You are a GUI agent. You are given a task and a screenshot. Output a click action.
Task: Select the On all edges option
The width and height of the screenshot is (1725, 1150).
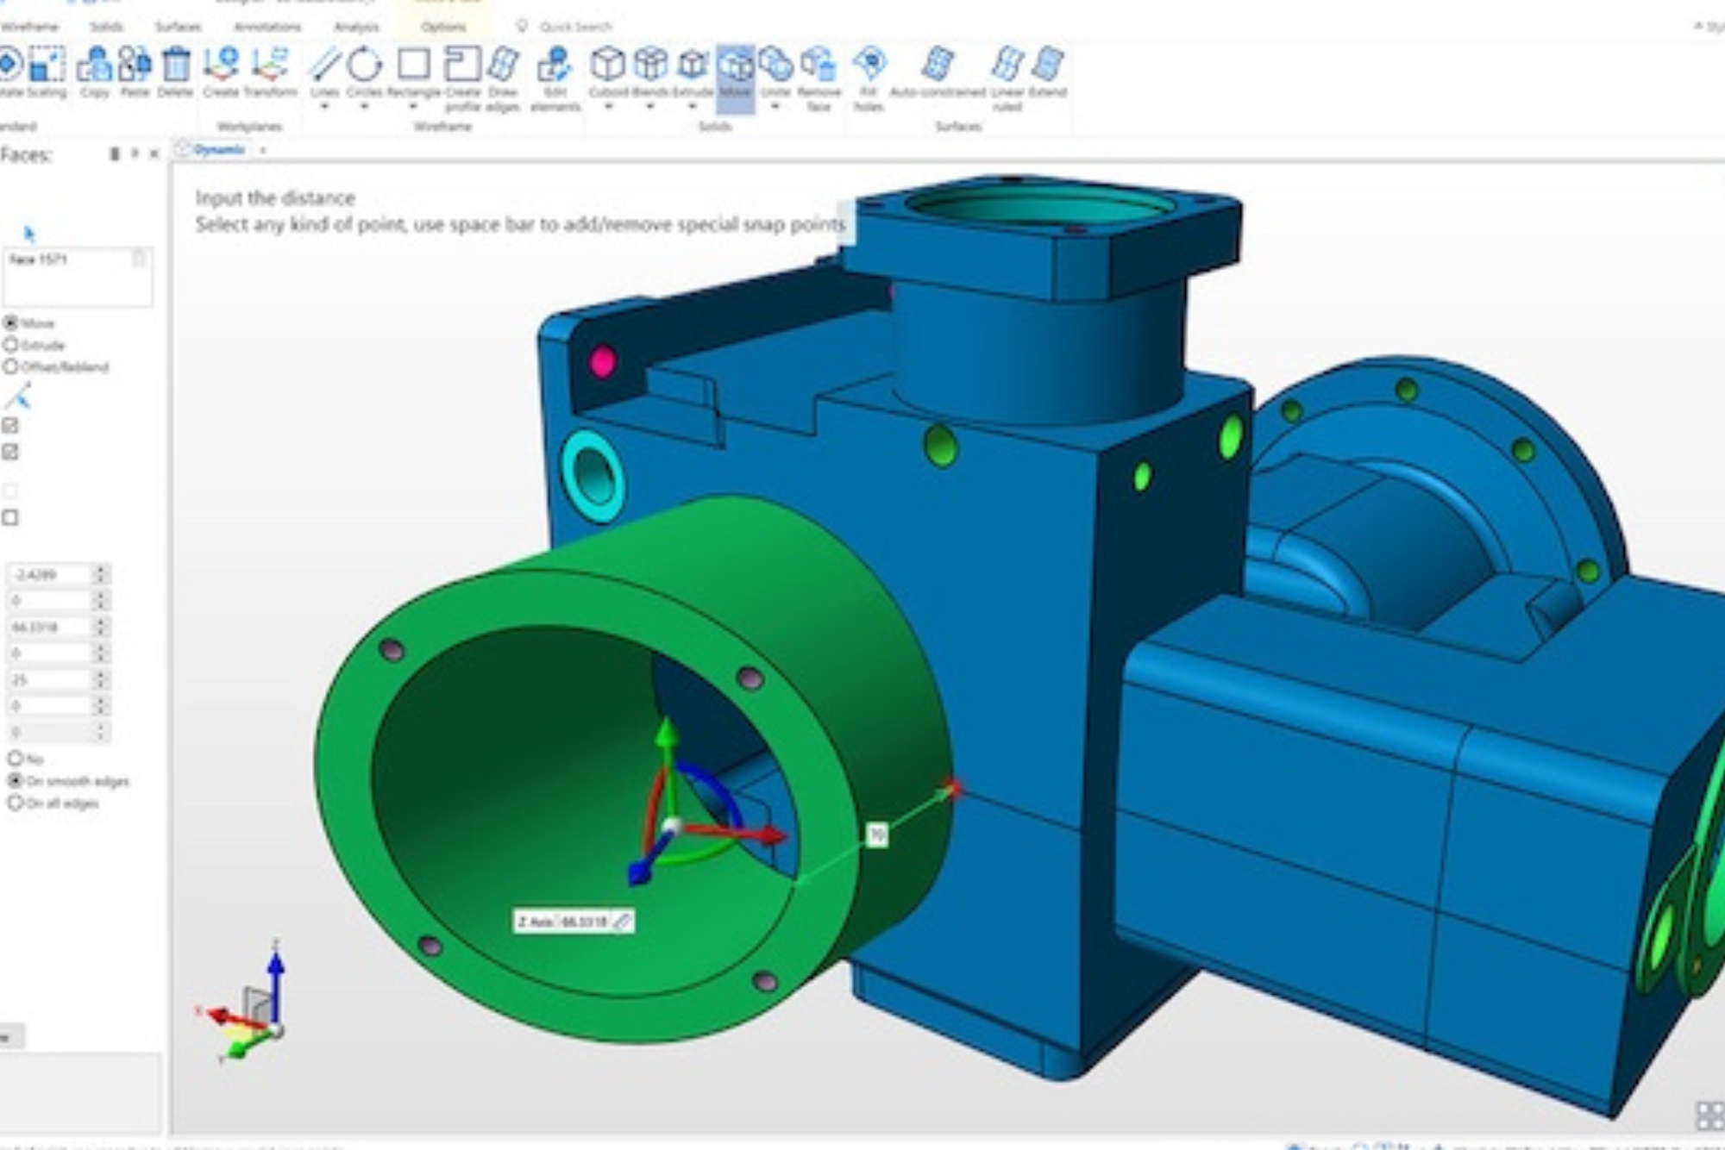click(15, 803)
